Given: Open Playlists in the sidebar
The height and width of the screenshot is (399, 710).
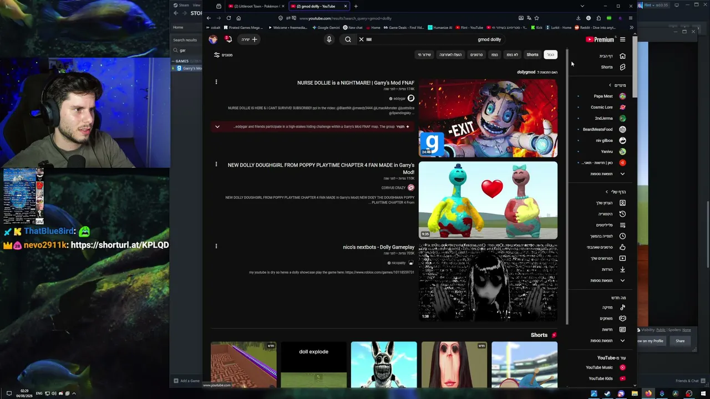Looking at the screenshot, I should [x=610, y=225].
